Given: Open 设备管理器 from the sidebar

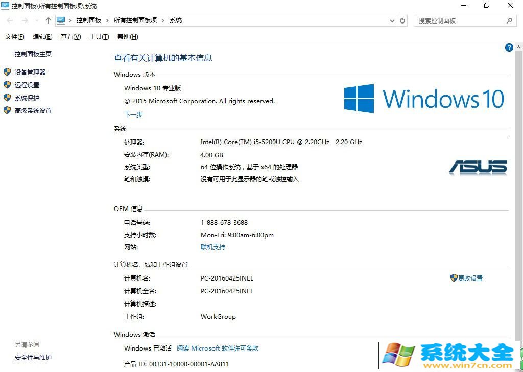Looking at the screenshot, I should pyautogui.click(x=30, y=73).
